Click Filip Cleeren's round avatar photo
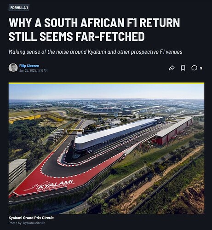This screenshot has width=212, height=230. tap(13, 68)
